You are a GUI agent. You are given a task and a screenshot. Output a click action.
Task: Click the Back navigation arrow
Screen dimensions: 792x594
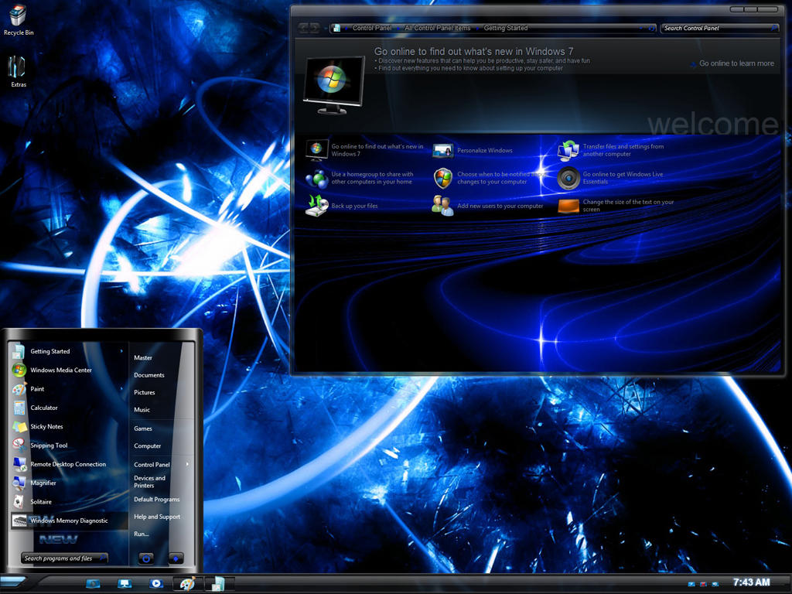[x=303, y=29]
